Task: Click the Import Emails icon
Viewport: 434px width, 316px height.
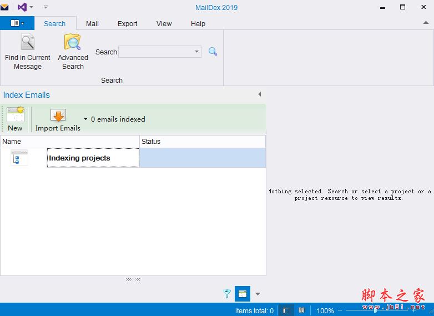Action: [x=58, y=116]
